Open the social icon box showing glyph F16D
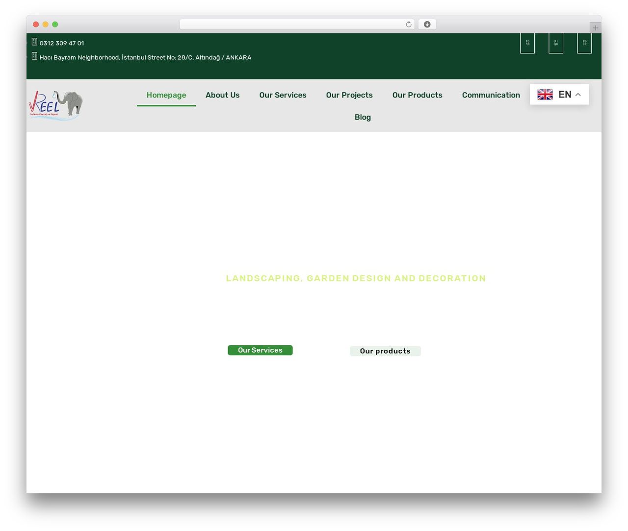 tap(556, 43)
